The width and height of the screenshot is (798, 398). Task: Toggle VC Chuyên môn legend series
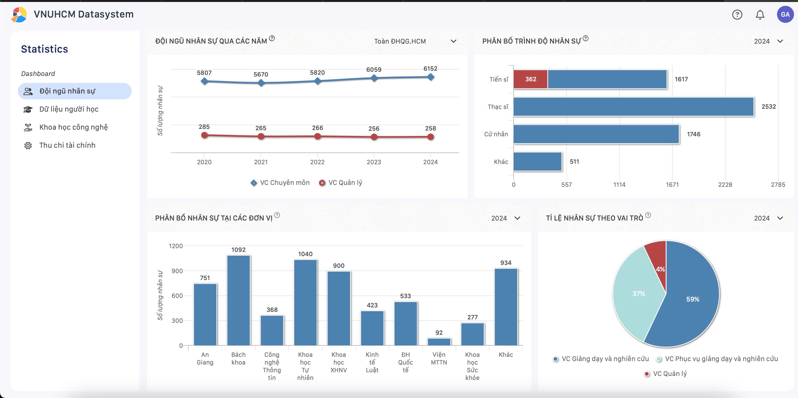click(280, 183)
